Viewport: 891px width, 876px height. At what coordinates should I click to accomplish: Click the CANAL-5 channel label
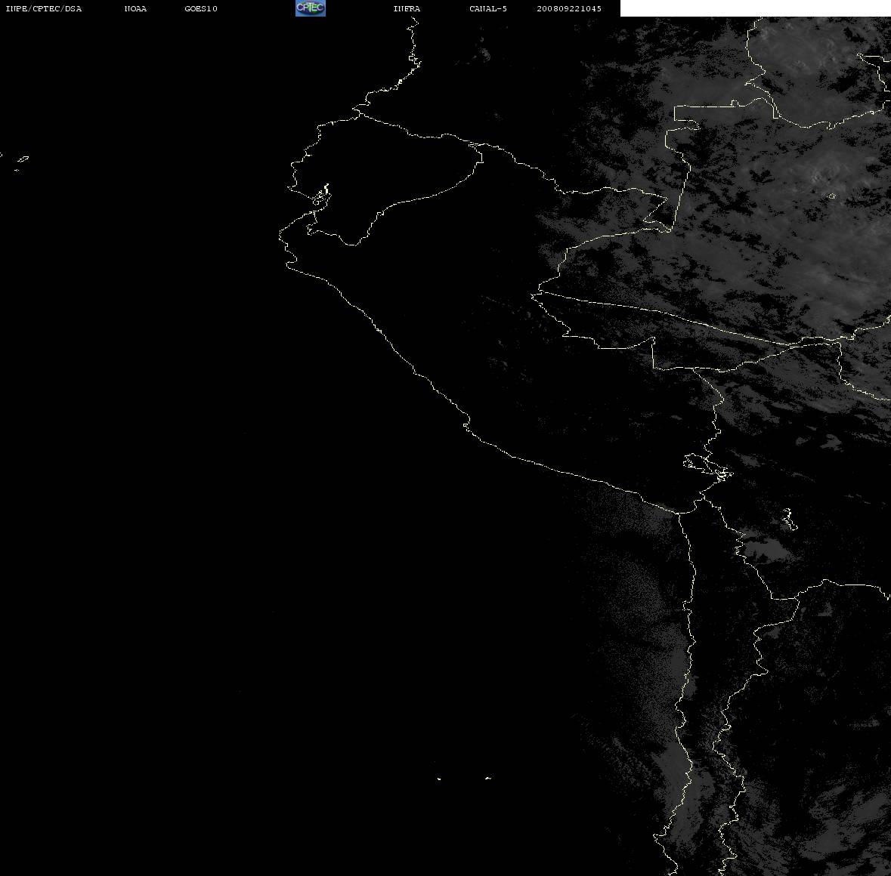click(x=488, y=8)
